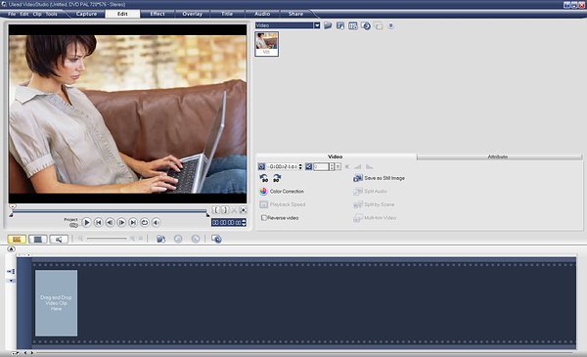The height and width of the screenshot is (357, 587).
Task: Open the library manager icon
Action: (x=352, y=25)
